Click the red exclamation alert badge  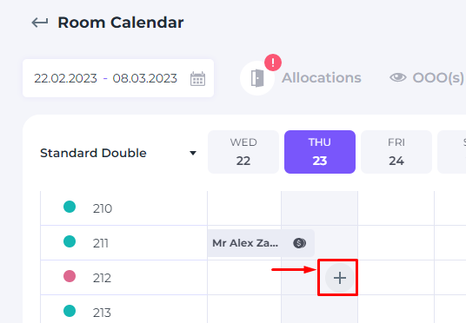(x=273, y=63)
